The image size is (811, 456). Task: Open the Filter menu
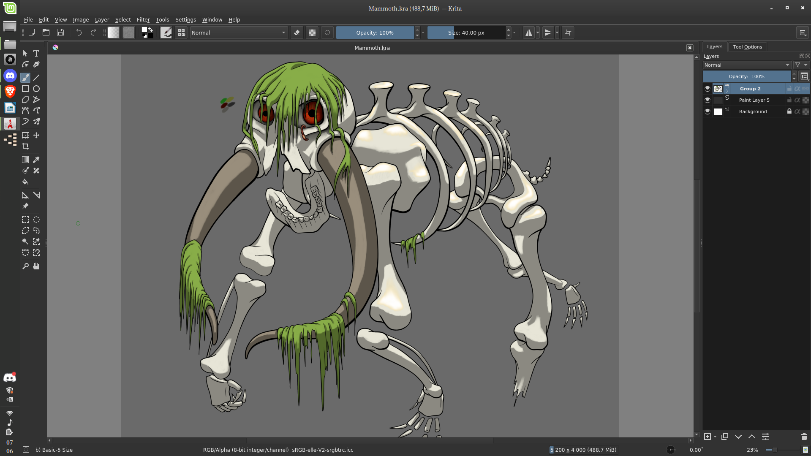(x=143, y=20)
